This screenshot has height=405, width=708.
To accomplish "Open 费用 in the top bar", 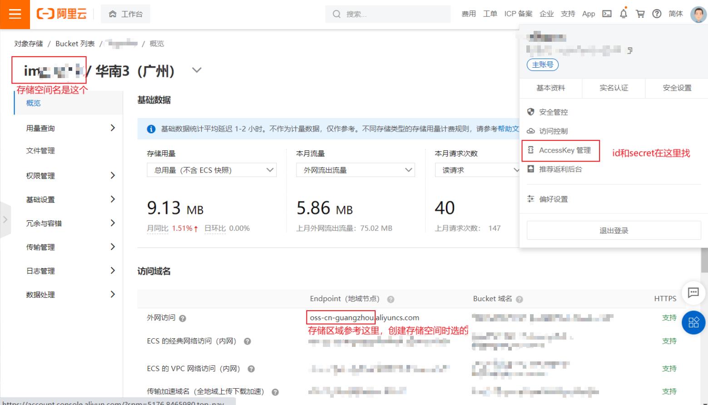I will [469, 14].
